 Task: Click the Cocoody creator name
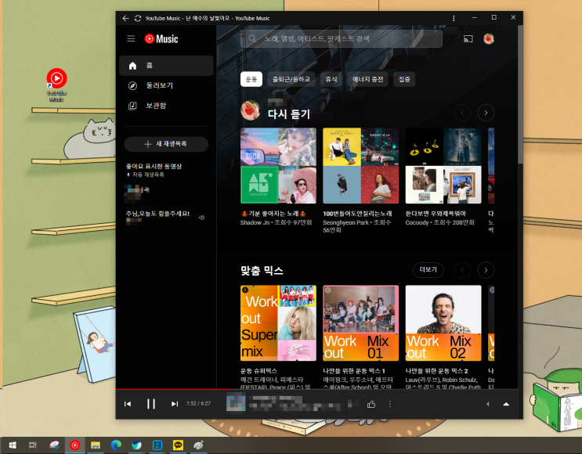[x=417, y=222]
